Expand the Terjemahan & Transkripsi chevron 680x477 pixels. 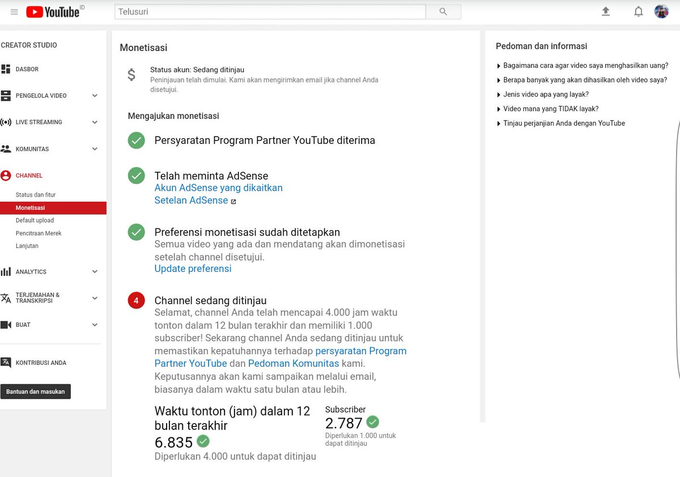95,298
